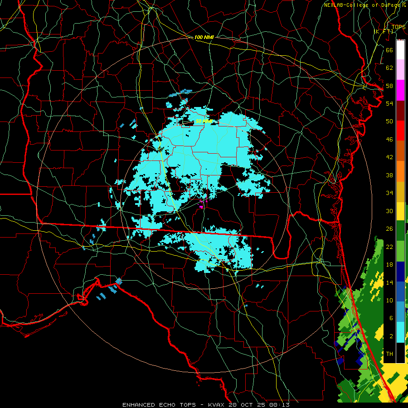The image size is (408, 408).
Task: Click the magenta echo pixels near radar center
Action: click(202, 207)
